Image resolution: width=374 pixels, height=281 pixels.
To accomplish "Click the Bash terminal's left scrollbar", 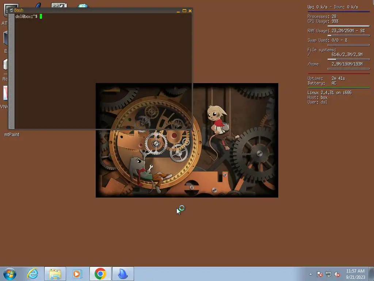I will pyautogui.click(x=12, y=71).
